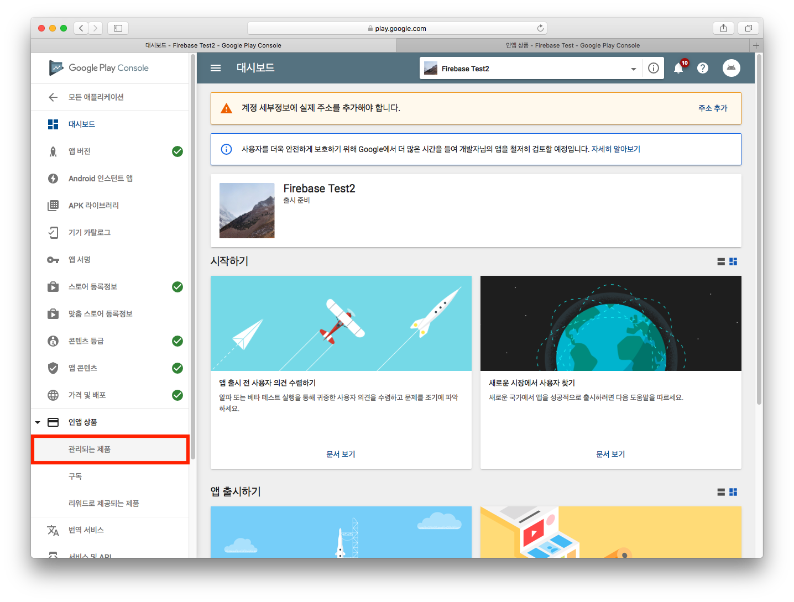The image size is (794, 602).
Task: Select 구독 in sidebar
Action: pos(110,477)
